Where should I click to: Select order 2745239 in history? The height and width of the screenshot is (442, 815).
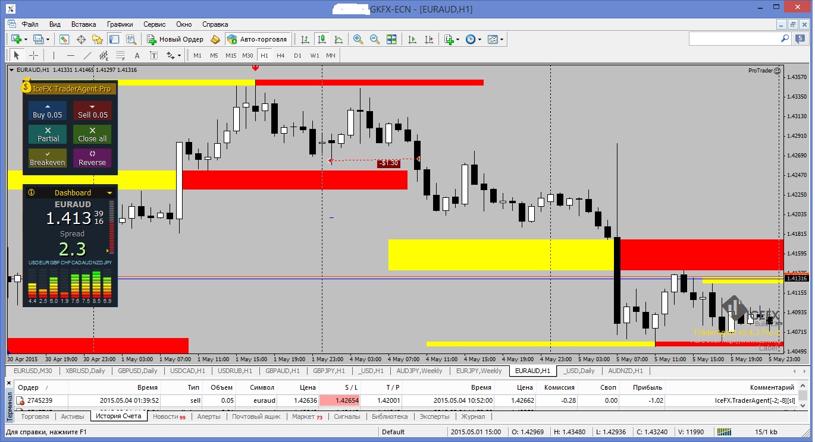[x=406, y=400]
